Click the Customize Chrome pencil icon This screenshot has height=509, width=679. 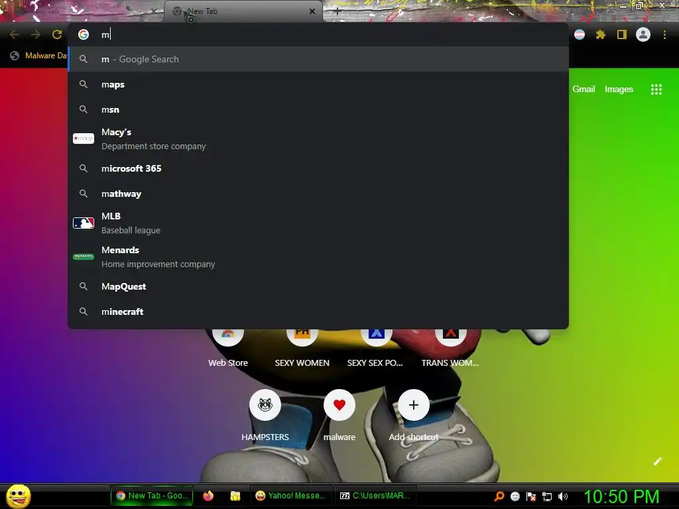657,461
